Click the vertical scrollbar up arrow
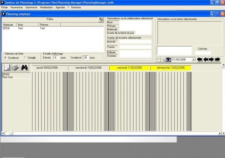 point(223,65)
